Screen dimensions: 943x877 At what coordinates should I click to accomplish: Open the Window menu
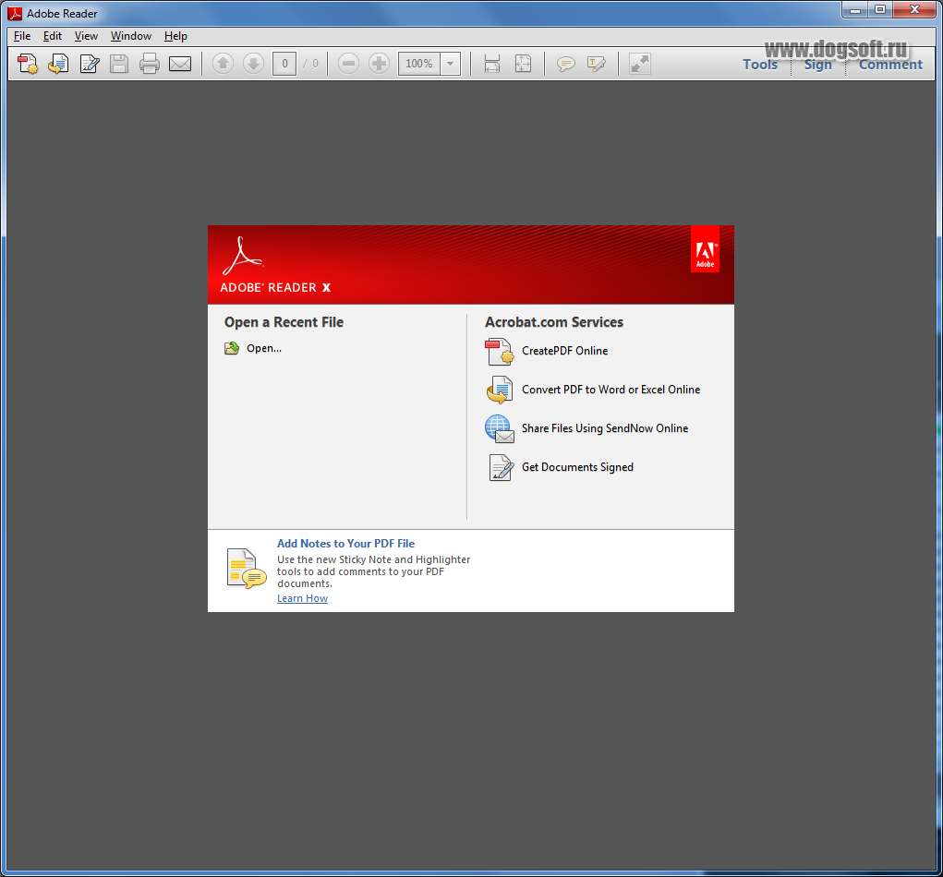tap(130, 36)
